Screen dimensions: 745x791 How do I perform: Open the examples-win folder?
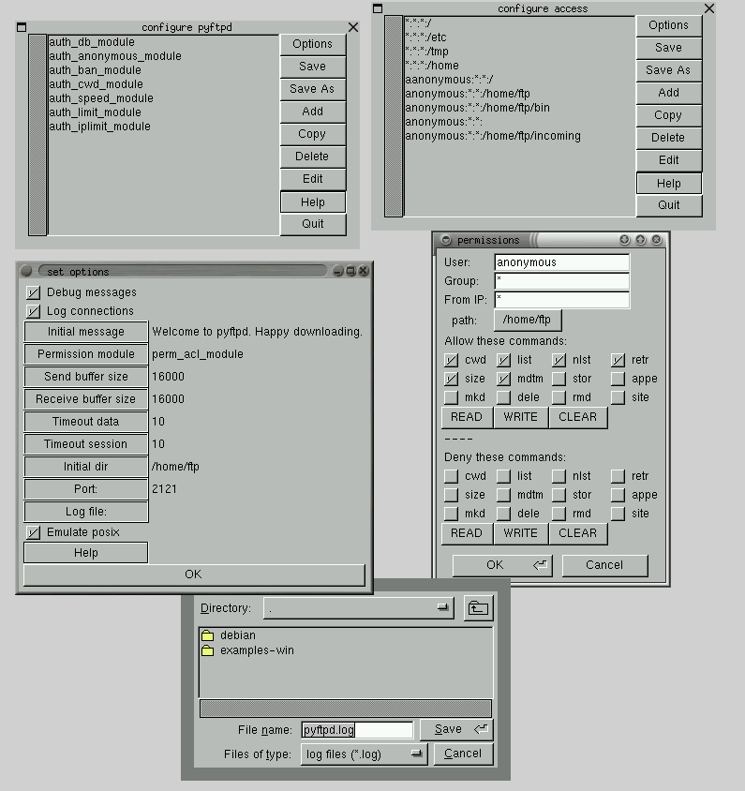click(x=256, y=650)
